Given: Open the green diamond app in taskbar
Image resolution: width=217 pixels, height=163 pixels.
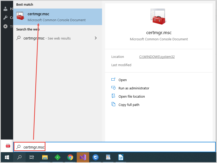Looking at the screenshot, I should pos(57,157).
